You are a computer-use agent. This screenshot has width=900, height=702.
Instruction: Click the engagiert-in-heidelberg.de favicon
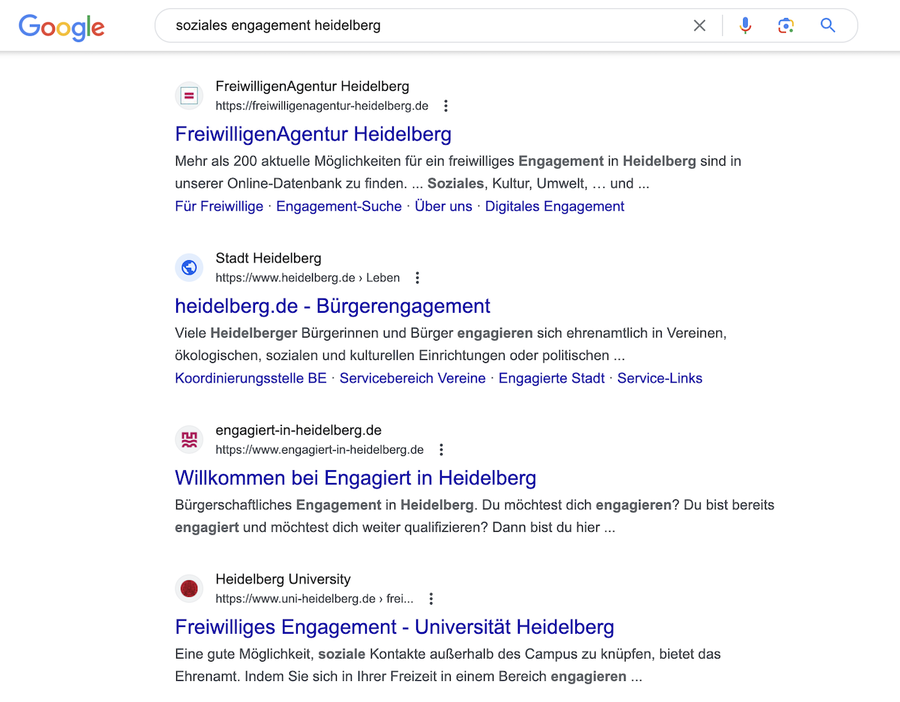(x=189, y=439)
